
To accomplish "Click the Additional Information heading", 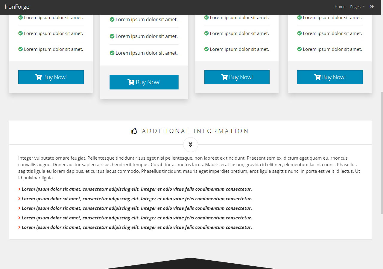I will [195, 131].
